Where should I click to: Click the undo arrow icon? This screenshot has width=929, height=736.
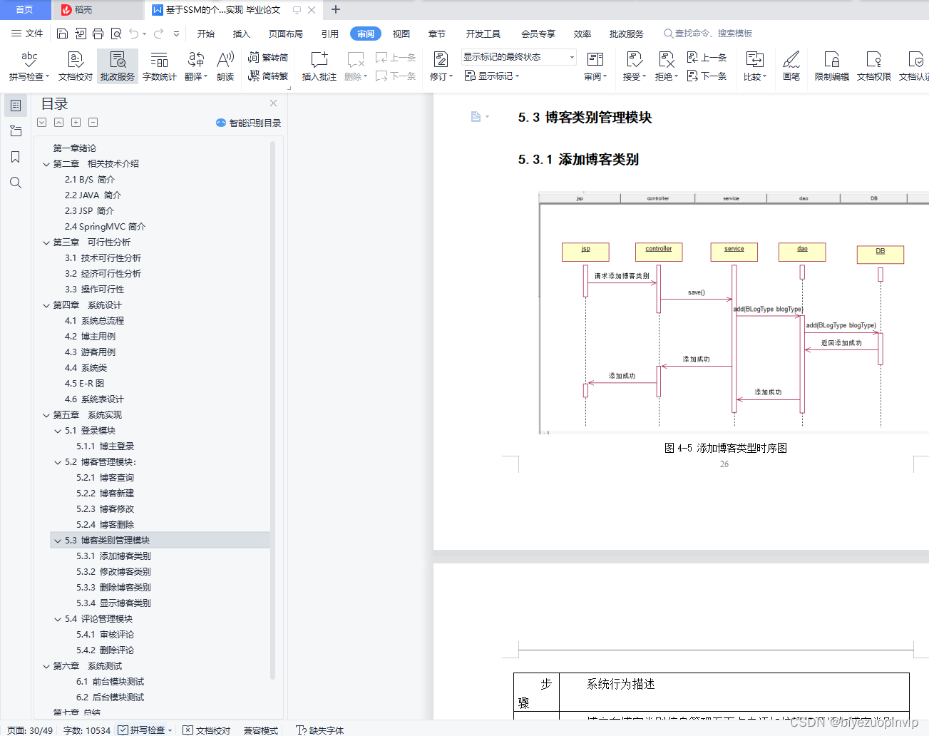(x=133, y=34)
